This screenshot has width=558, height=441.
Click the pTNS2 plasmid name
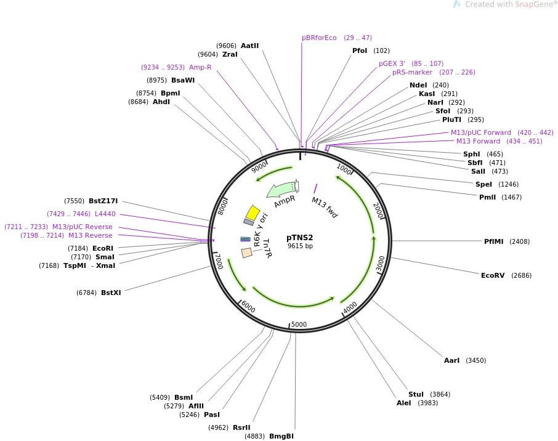(x=300, y=237)
